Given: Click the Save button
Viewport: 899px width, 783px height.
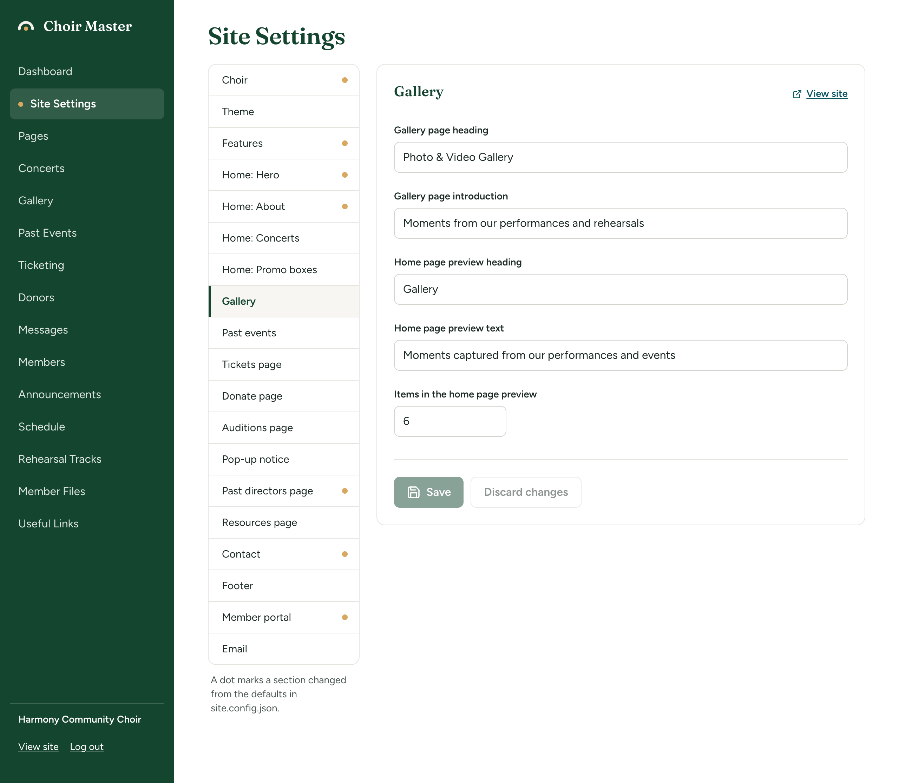Looking at the screenshot, I should click(428, 492).
